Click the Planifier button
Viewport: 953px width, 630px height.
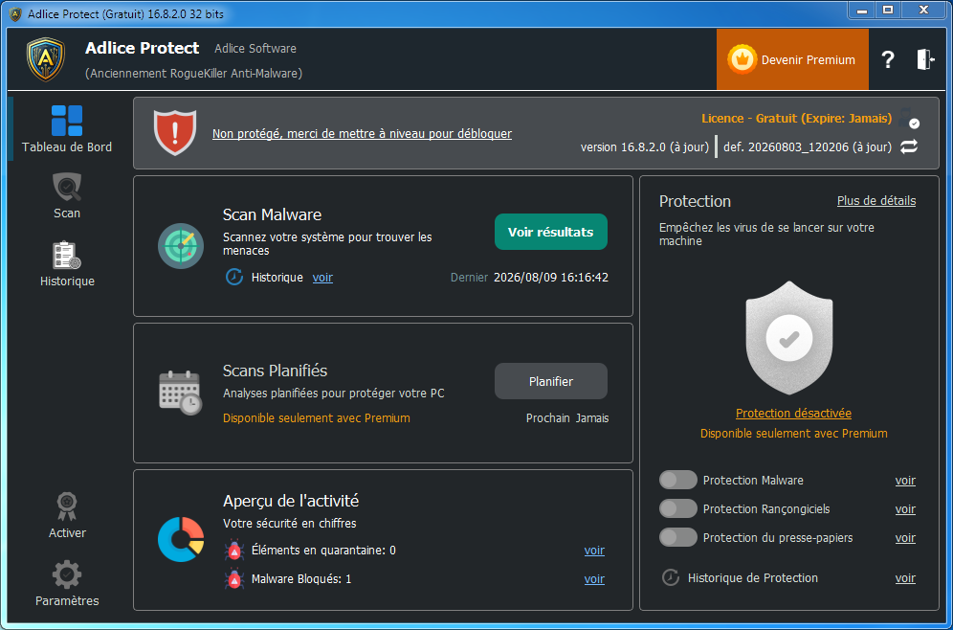[550, 381]
